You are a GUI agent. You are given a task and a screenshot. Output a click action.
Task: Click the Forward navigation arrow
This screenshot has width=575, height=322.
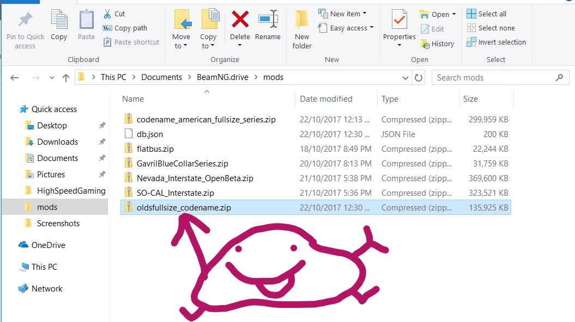click(35, 78)
